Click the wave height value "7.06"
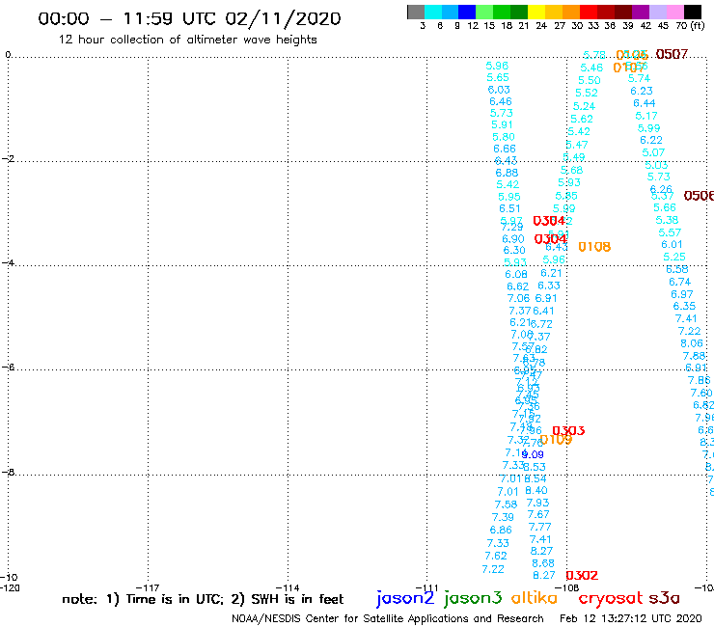This screenshot has width=714, height=627. point(519,298)
